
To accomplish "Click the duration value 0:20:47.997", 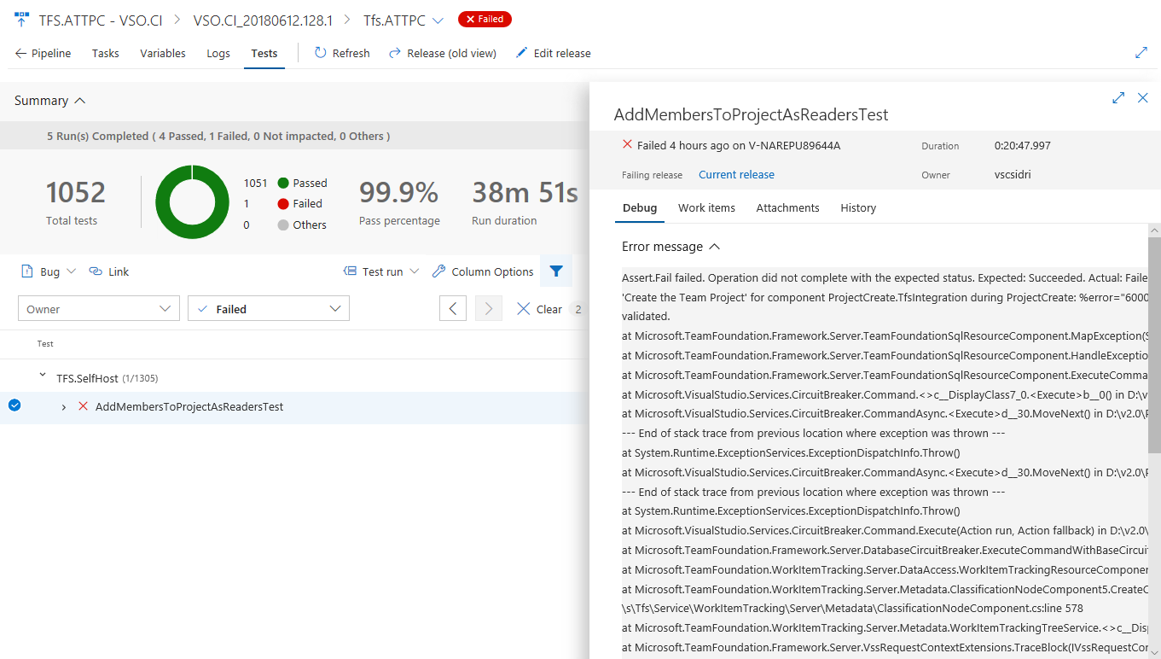I will (1023, 146).
